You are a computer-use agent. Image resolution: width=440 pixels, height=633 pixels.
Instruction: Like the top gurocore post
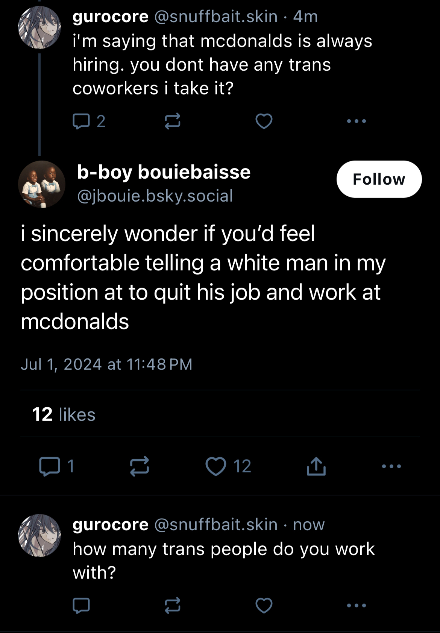pos(264,121)
